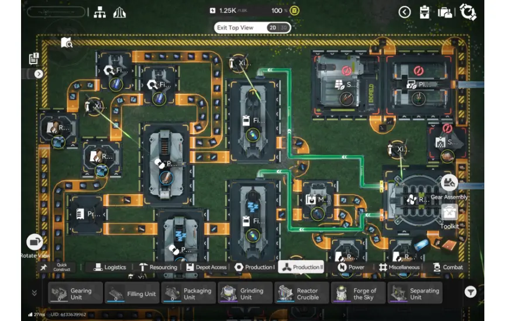The width and height of the screenshot is (506, 321).
Task: Open the briefcase depot icon at top right
Action: 445,13
